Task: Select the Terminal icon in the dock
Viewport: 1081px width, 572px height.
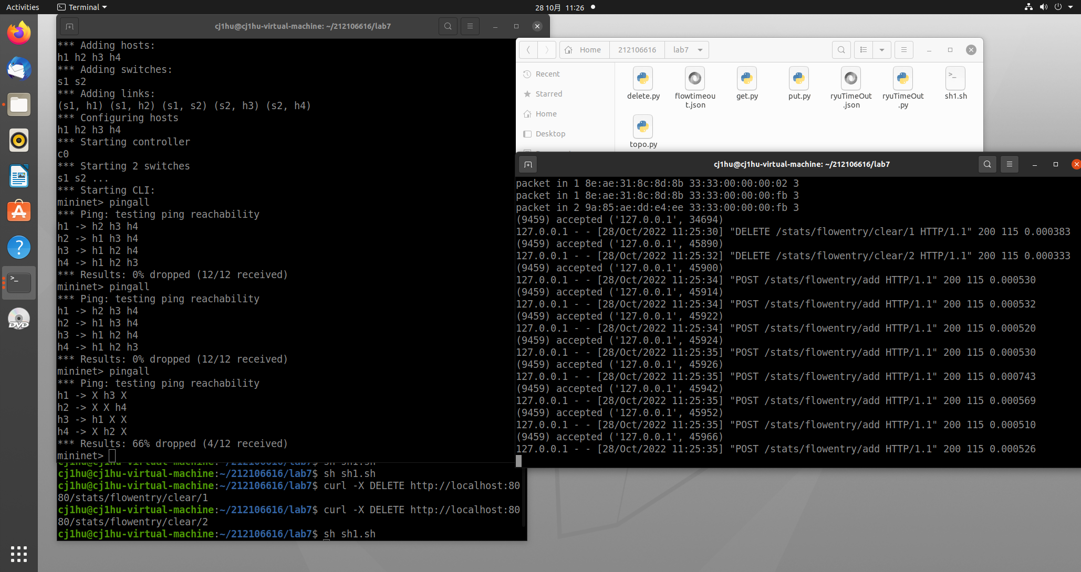Action: click(x=19, y=283)
